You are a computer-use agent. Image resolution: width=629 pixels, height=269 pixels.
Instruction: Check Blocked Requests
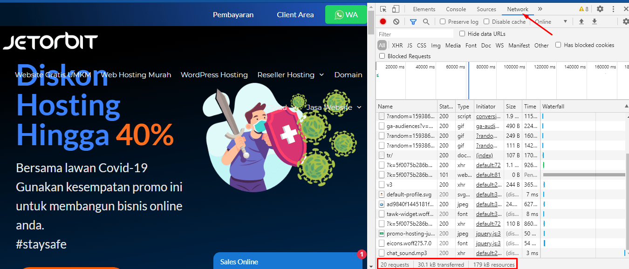click(x=382, y=56)
